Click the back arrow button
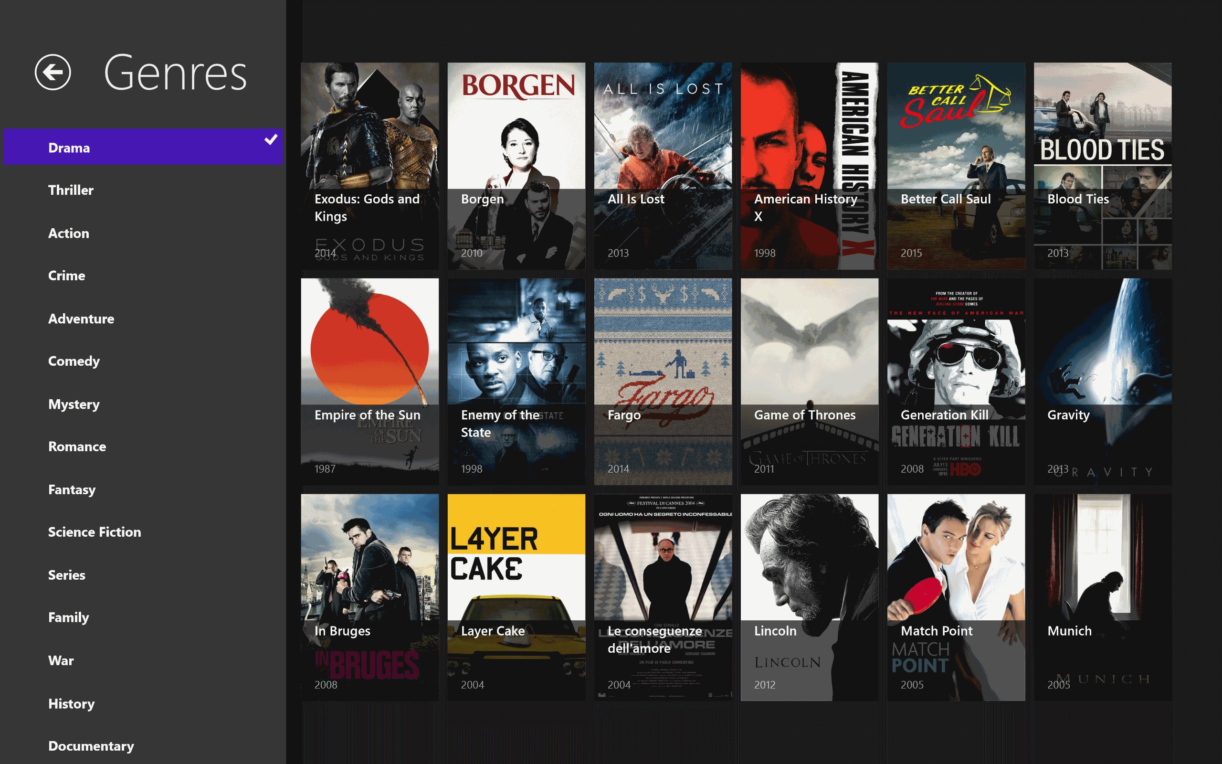 (x=53, y=72)
